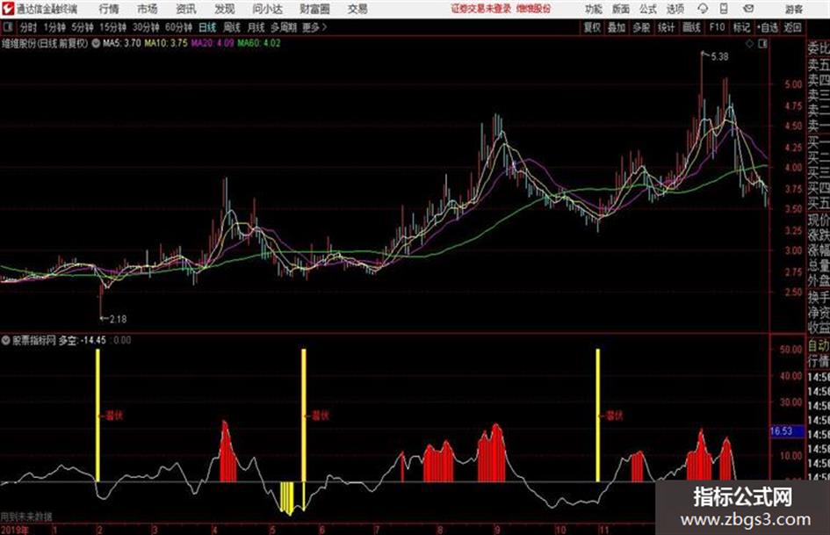830x535 pixels.
Task: Open the 功能 menu
Action: pyautogui.click(x=594, y=9)
